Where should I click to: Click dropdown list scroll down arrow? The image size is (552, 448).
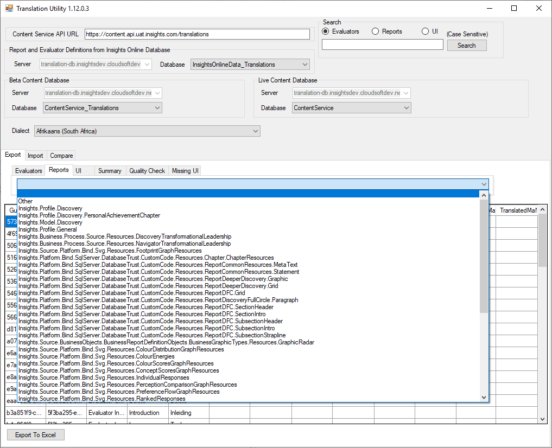pyautogui.click(x=484, y=398)
